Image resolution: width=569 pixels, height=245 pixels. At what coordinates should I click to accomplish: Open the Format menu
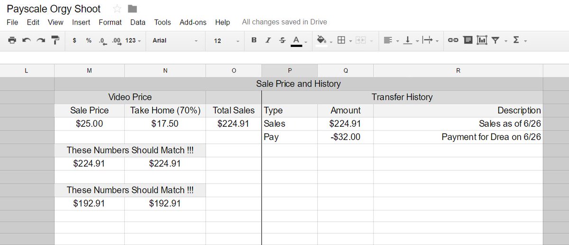pos(110,22)
